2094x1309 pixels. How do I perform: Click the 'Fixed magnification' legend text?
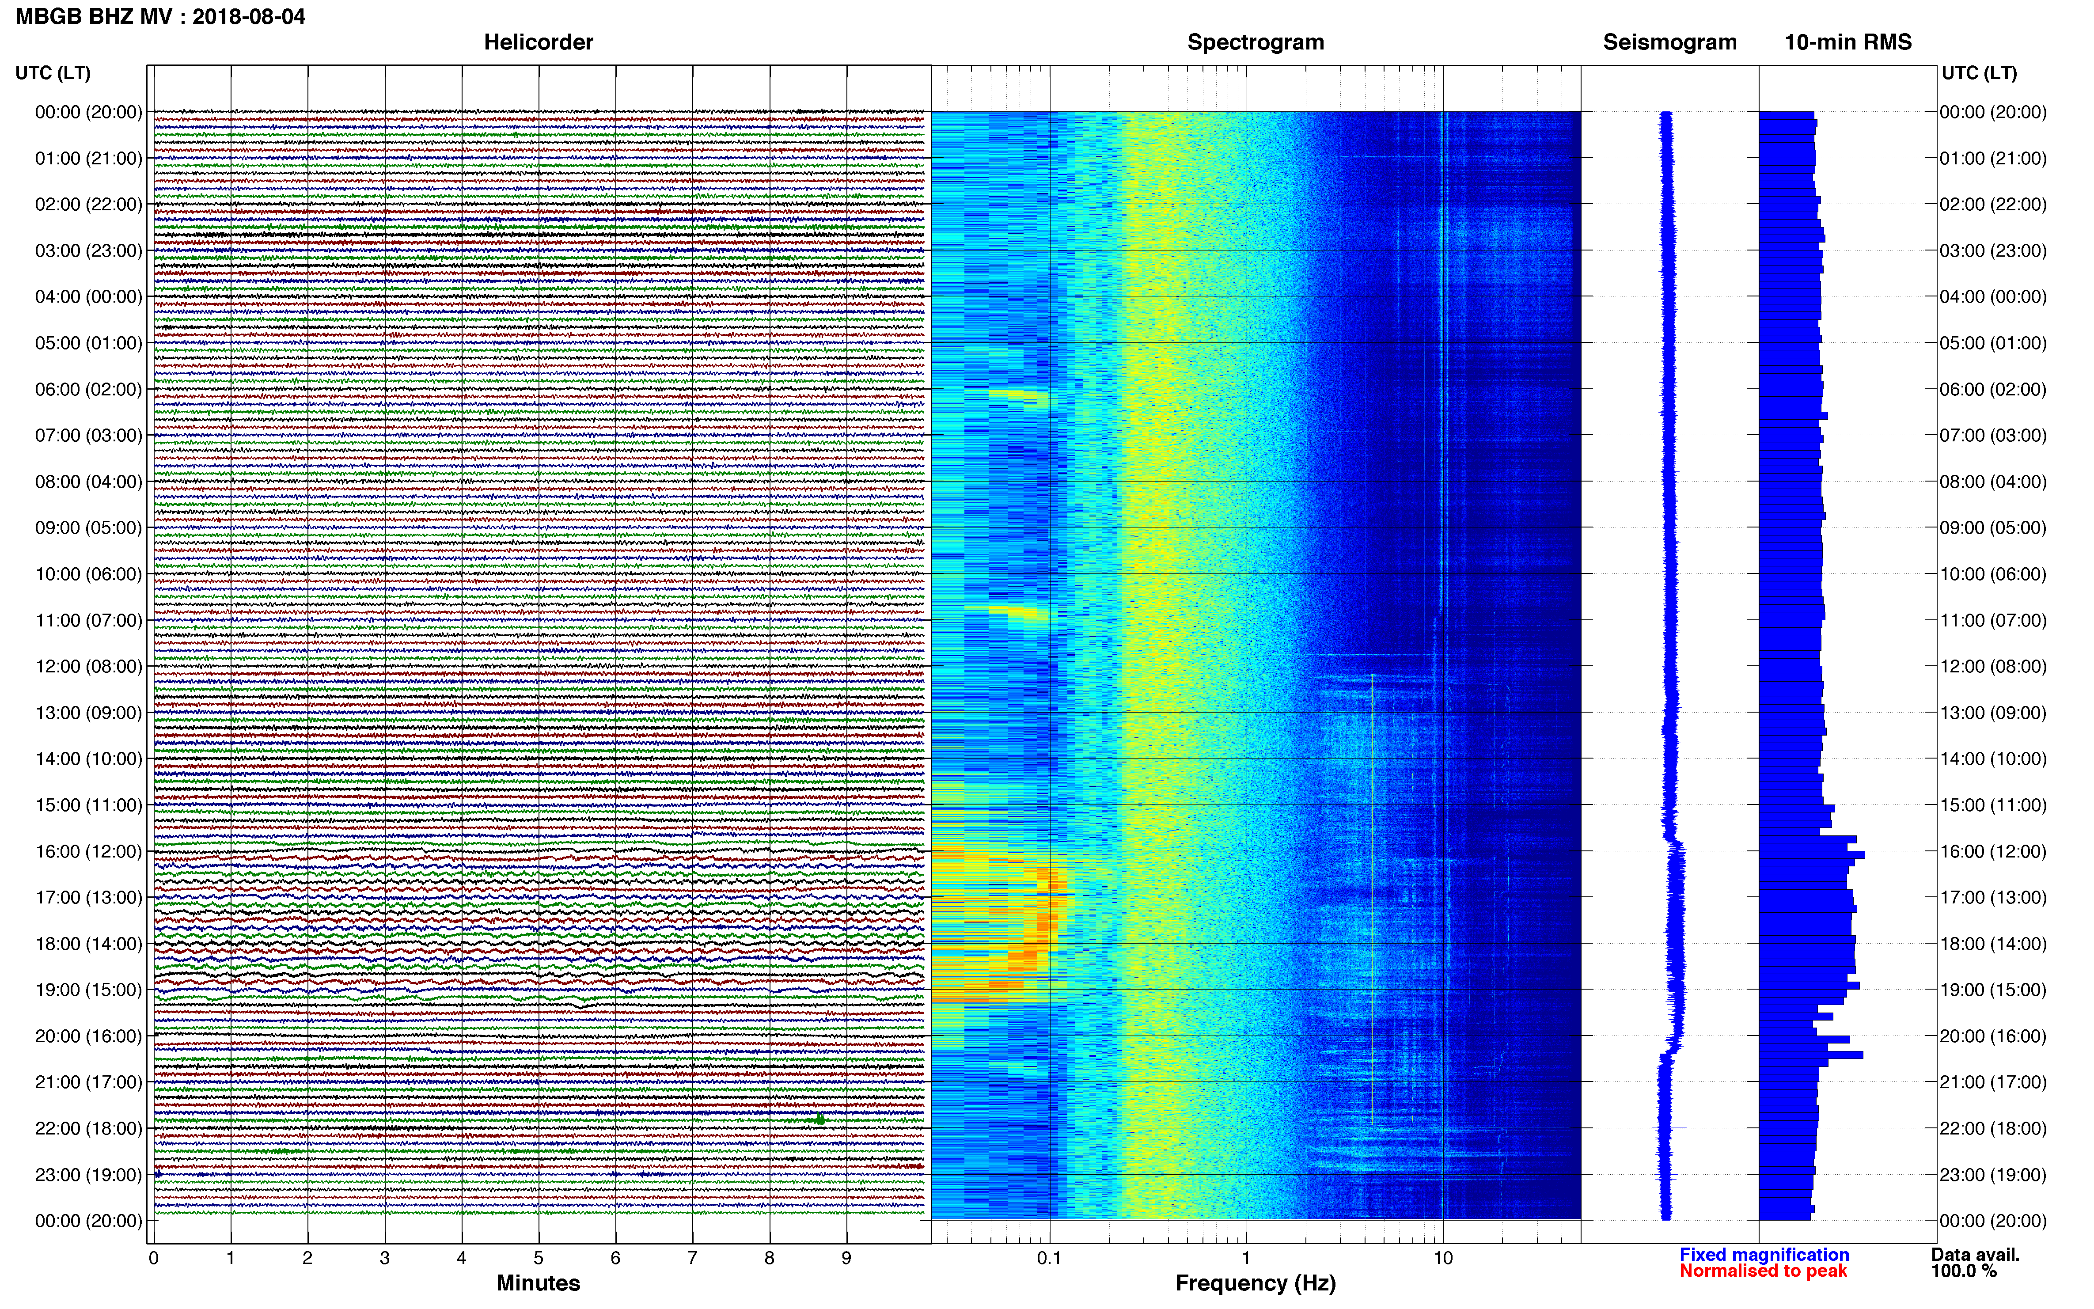point(1764,1255)
